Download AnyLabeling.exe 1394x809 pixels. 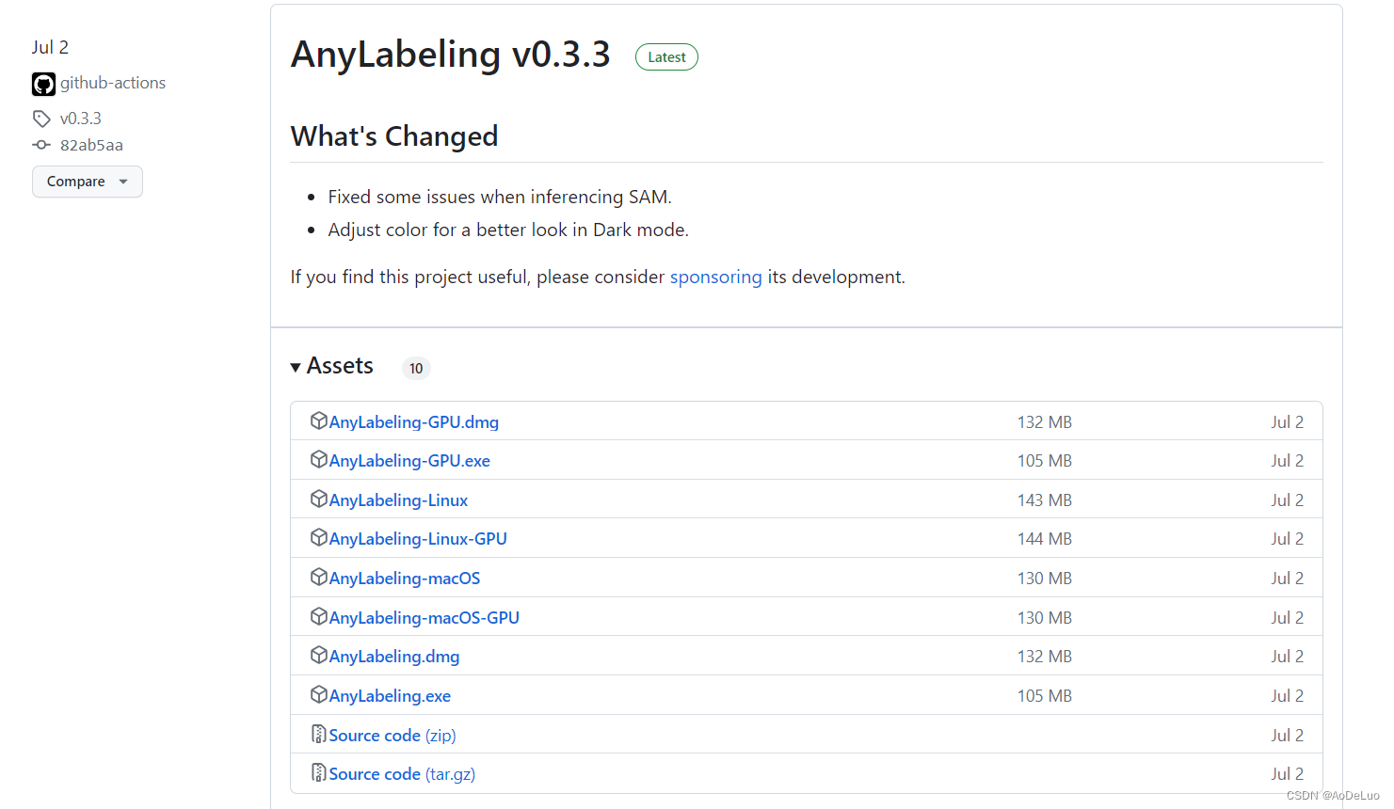pyautogui.click(x=390, y=696)
